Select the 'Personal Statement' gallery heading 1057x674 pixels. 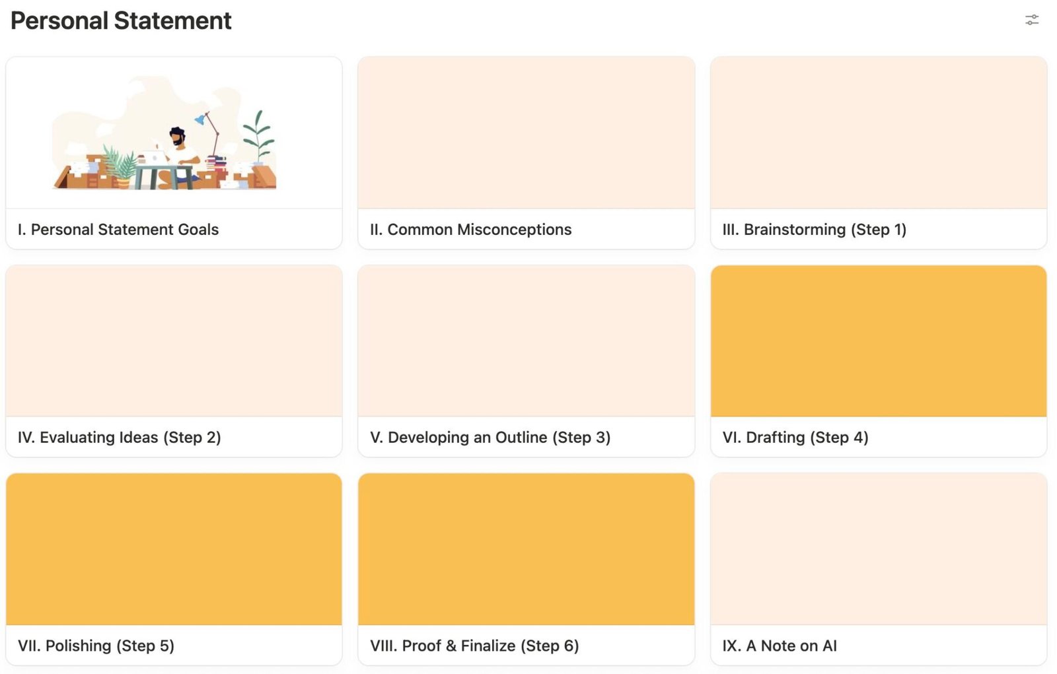point(121,20)
